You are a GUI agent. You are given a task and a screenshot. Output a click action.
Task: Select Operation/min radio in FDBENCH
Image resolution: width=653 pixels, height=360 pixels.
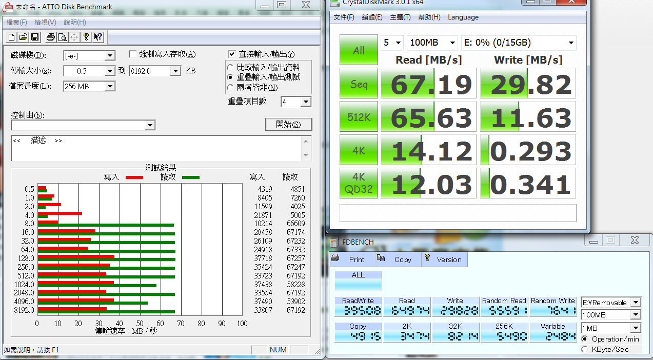coord(584,339)
